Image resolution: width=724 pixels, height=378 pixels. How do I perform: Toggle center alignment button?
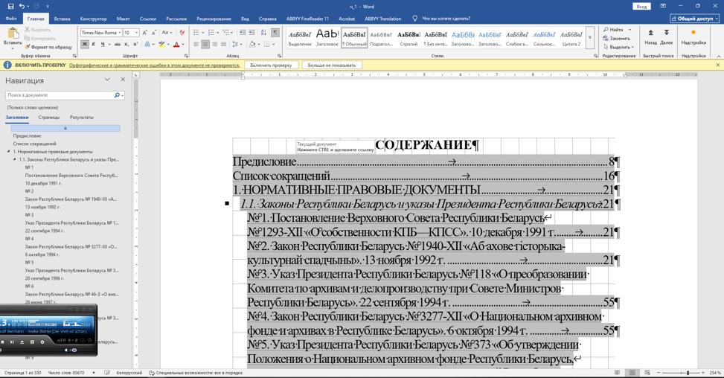[x=205, y=45]
